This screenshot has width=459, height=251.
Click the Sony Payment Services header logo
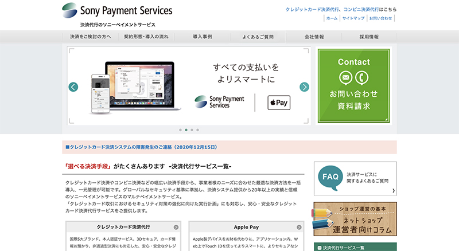[117, 10]
